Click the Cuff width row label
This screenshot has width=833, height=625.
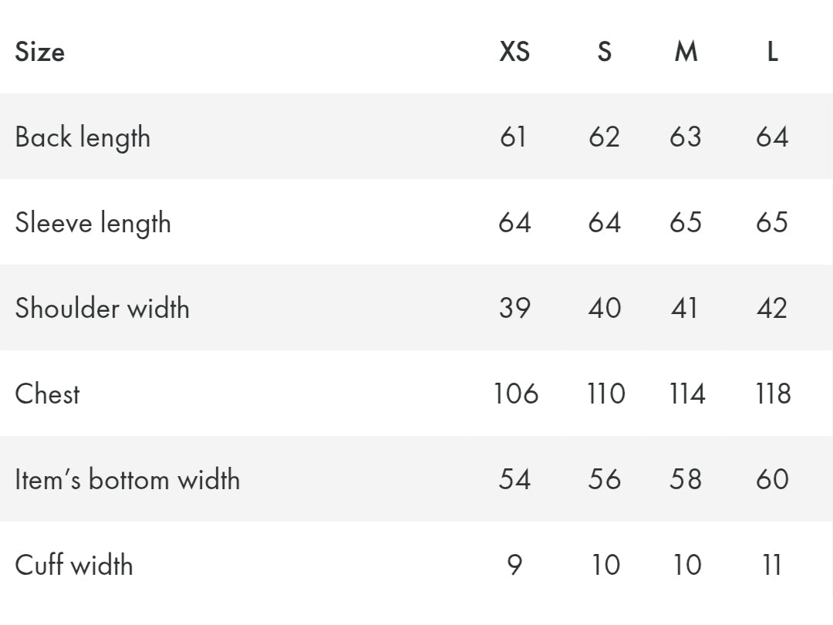tap(73, 566)
